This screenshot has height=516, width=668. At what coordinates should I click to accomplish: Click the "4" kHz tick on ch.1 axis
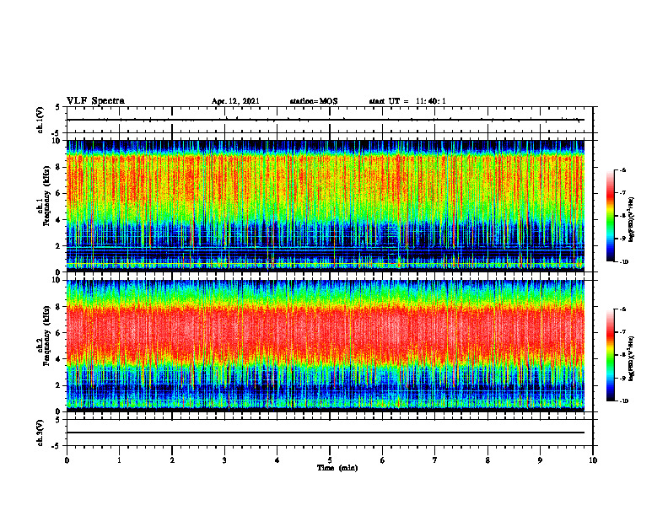tap(59, 220)
